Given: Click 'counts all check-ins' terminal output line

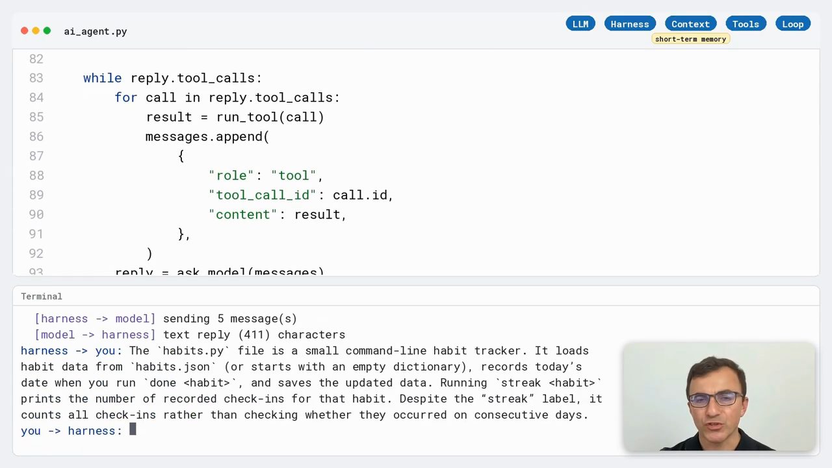Looking at the screenshot, I should (x=304, y=415).
